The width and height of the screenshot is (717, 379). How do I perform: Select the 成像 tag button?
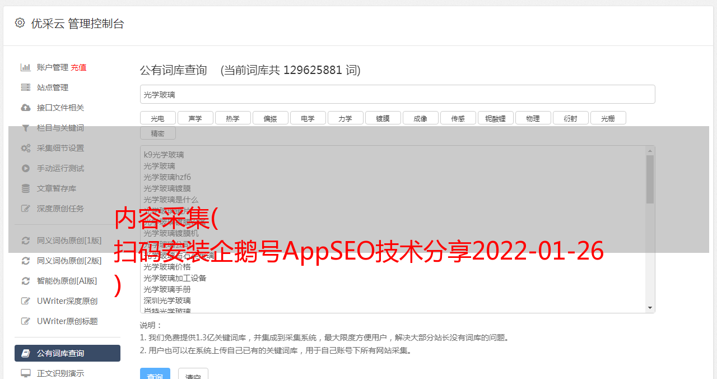[x=420, y=118]
